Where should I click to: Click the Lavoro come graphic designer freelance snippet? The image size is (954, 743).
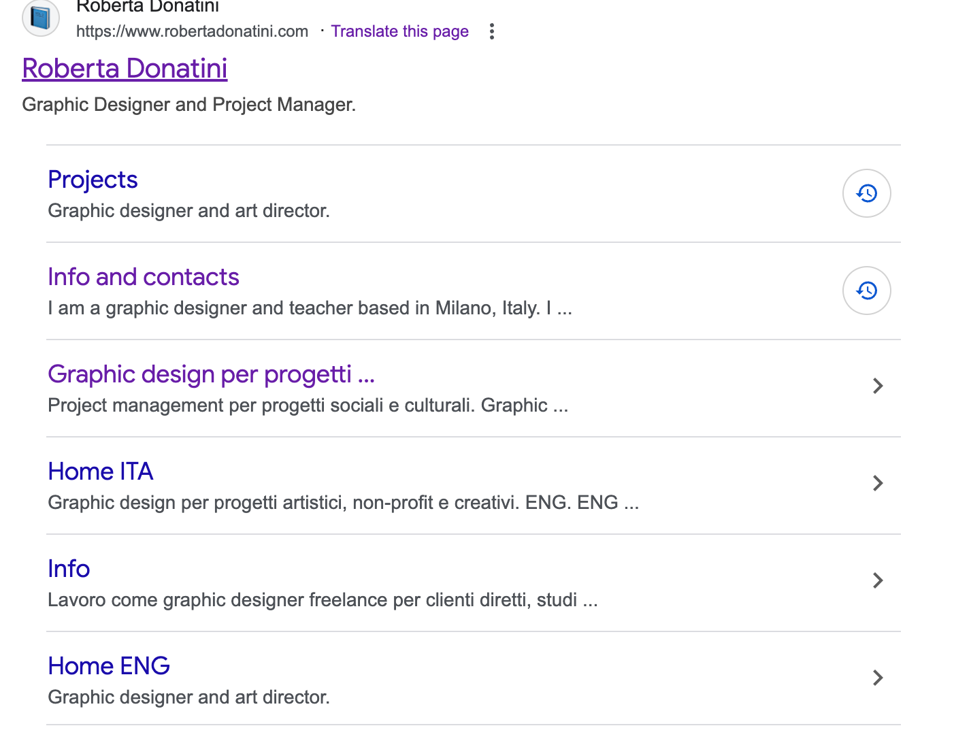pos(323,600)
